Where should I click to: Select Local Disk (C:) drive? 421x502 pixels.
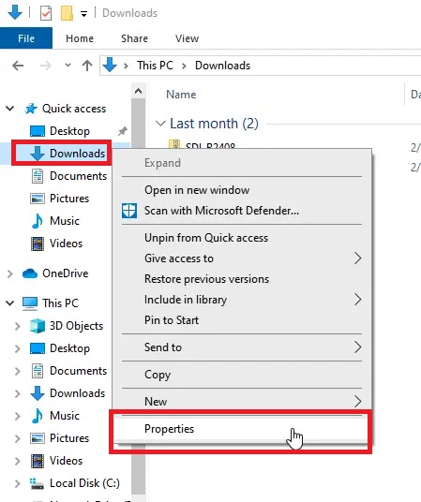click(x=74, y=482)
